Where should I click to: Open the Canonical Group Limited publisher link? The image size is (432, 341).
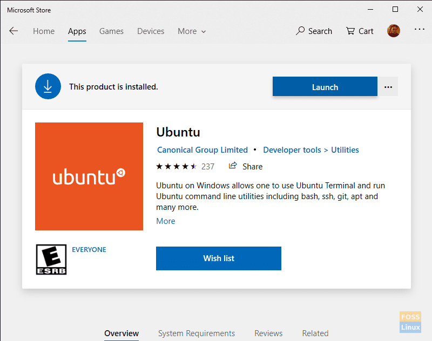pyautogui.click(x=202, y=149)
